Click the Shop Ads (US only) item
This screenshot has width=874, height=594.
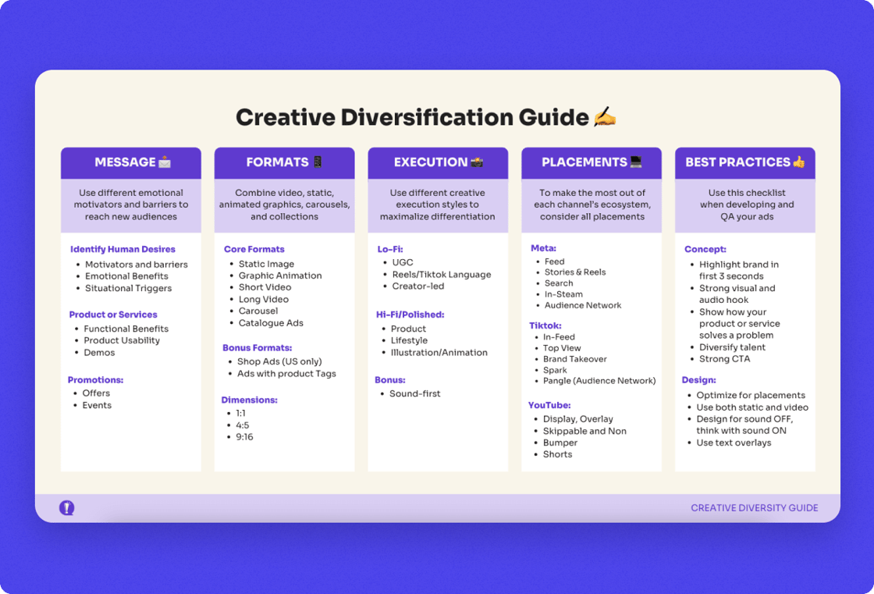(279, 361)
